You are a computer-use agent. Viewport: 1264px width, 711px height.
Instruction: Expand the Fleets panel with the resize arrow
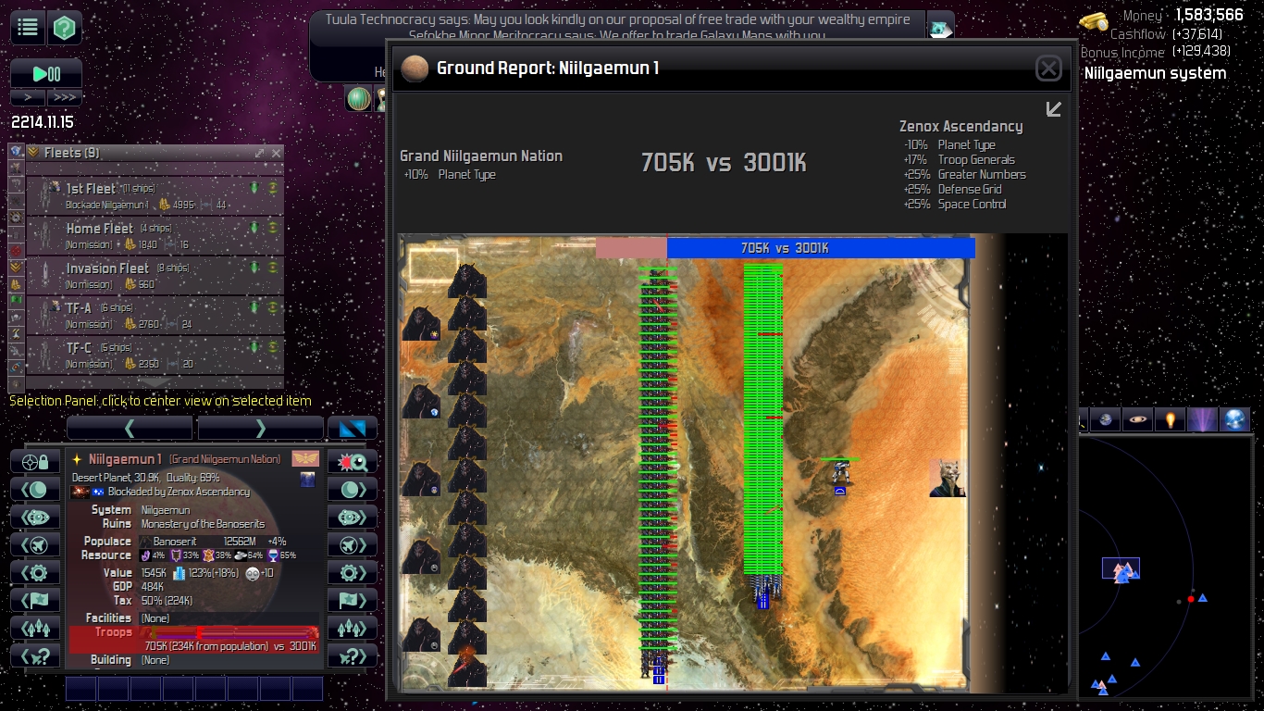(259, 153)
